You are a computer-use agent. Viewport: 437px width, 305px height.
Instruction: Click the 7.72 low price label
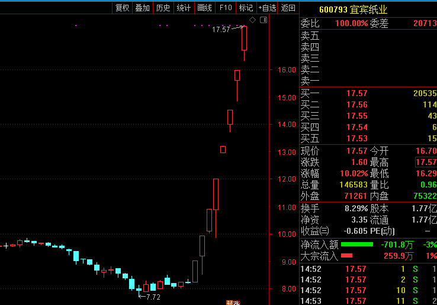coord(153,297)
